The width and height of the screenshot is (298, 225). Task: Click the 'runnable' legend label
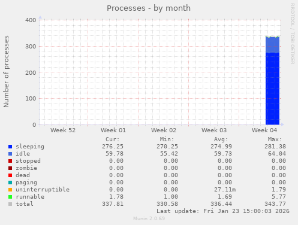click(30, 197)
